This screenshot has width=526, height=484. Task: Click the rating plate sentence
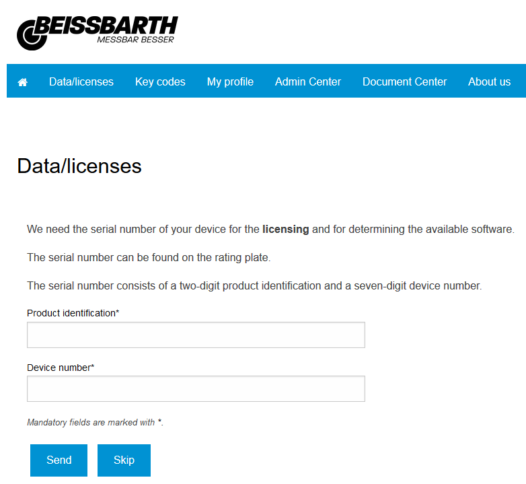coord(148,258)
